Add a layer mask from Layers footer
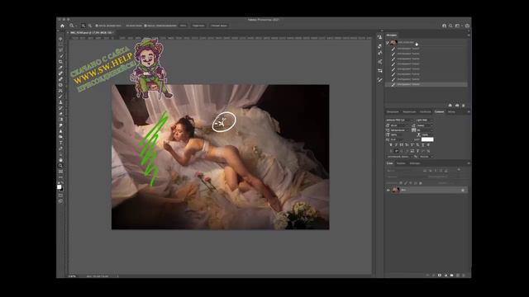The image size is (529, 297). coord(440,275)
